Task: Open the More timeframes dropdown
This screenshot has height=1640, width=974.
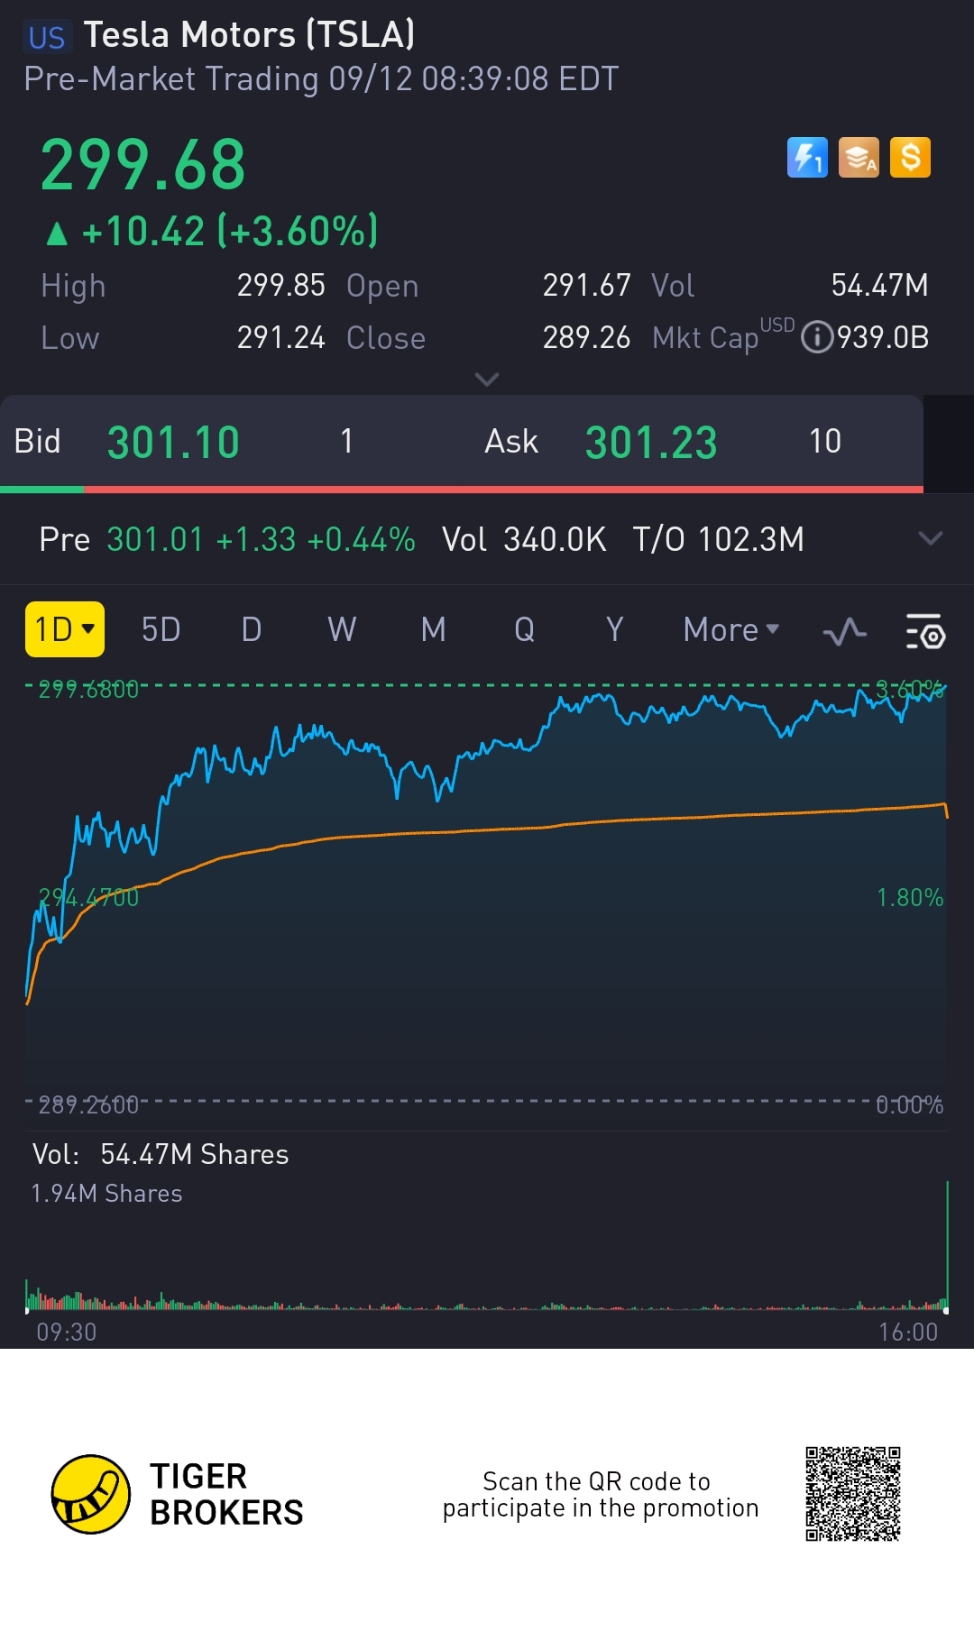Action: tap(730, 629)
